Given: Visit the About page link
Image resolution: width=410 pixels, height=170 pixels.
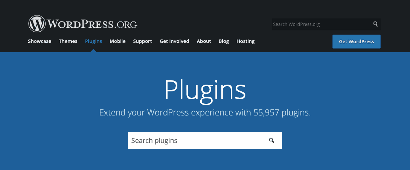Looking at the screenshot, I should (x=204, y=41).
